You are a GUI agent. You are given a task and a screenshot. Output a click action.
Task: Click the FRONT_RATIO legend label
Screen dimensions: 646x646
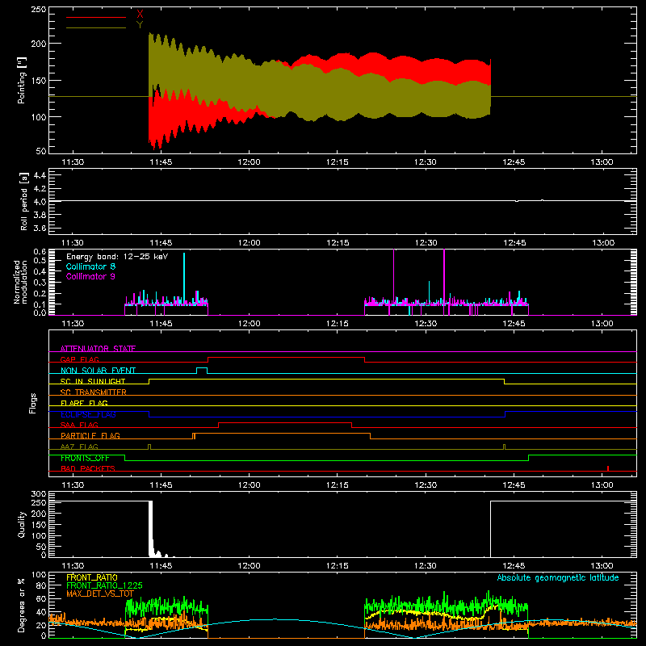(92, 577)
